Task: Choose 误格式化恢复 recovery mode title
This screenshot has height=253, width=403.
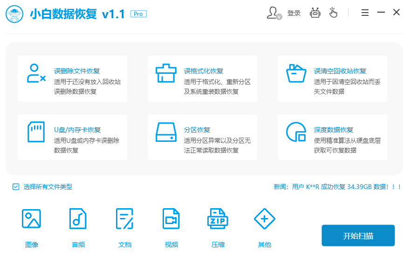Action: [204, 71]
